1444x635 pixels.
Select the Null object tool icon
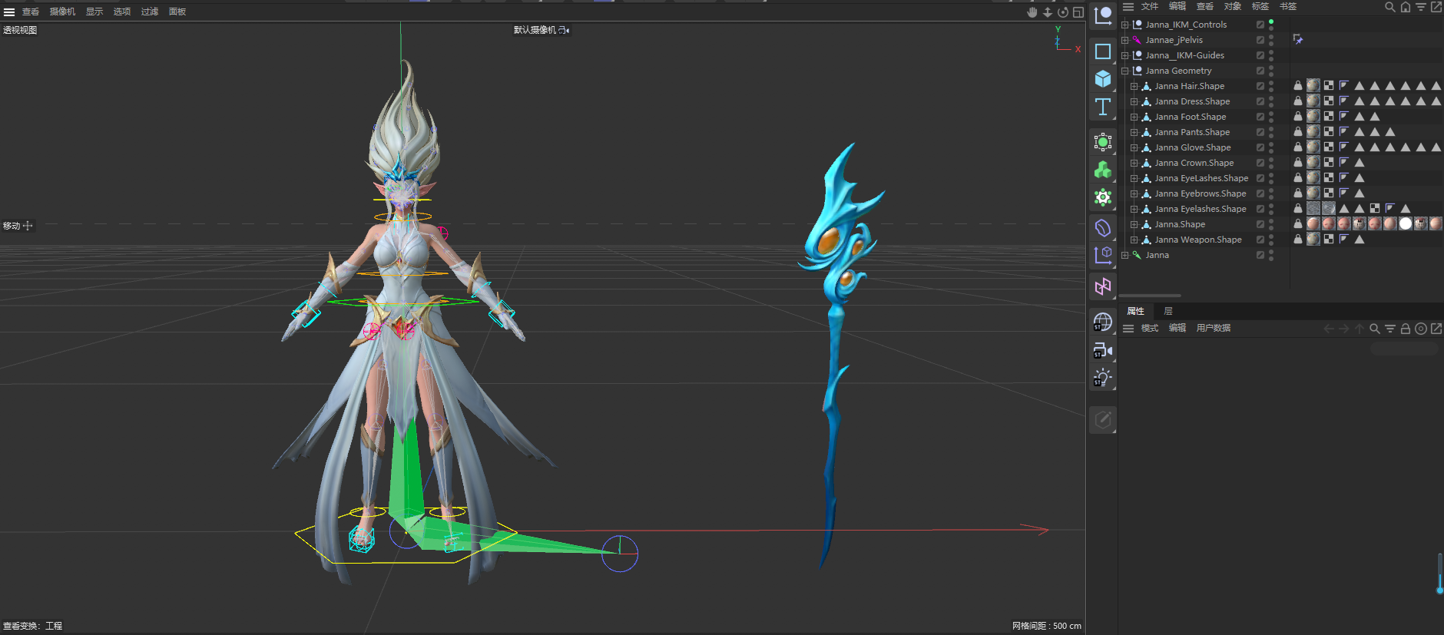(x=1103, y=15)
